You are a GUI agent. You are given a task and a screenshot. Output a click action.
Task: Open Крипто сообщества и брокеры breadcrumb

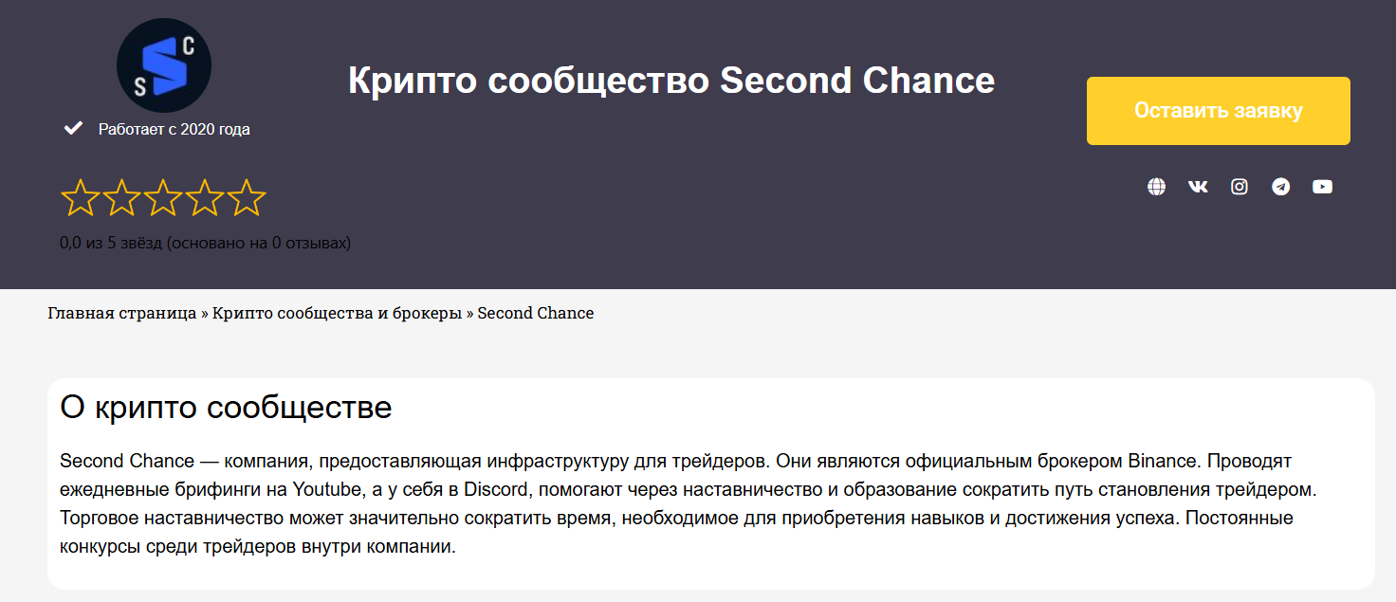[337, 313]
